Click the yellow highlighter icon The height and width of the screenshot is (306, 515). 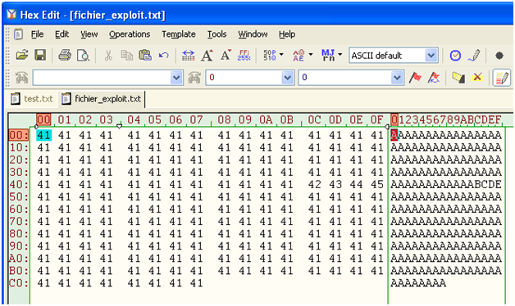pyautogui.click(x=458, y=78)
